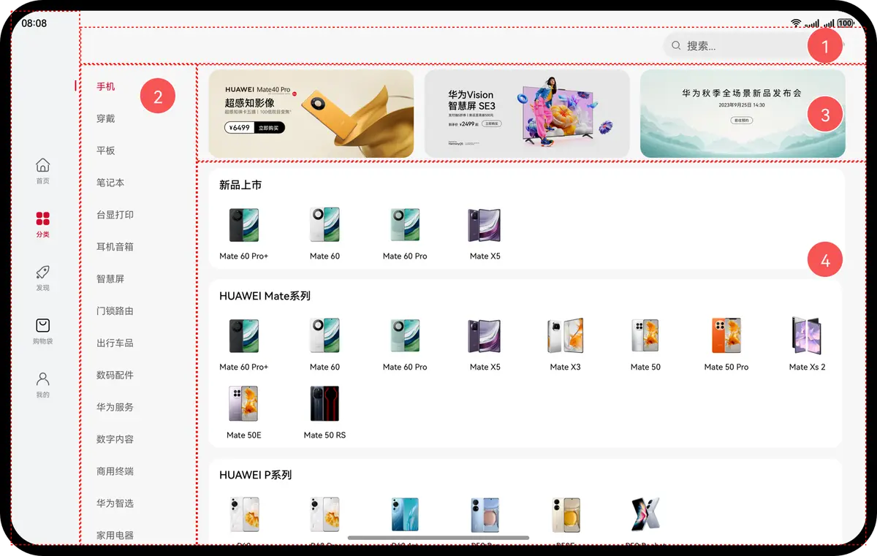Viewport: 877px width, 556px height.
Task: Open Mate 60 Pro+ under 新品上市
Action: (244, 234)
